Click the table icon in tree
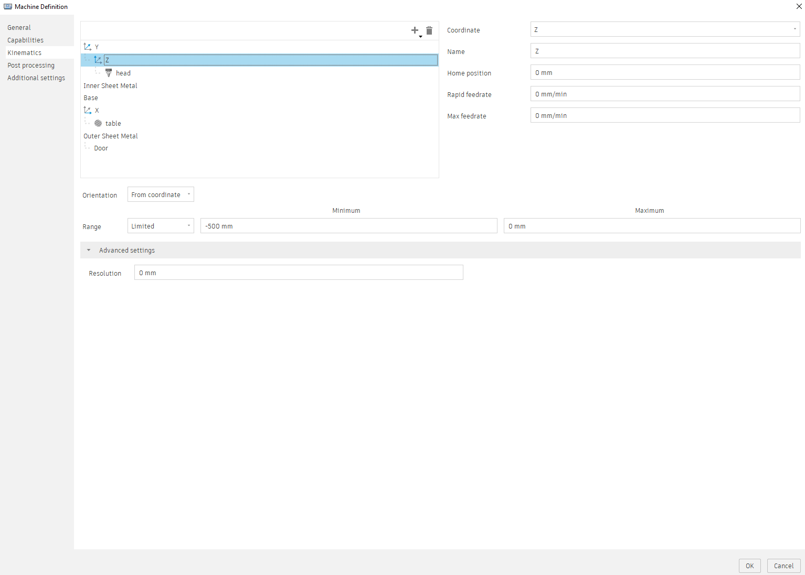 point(98,123)
